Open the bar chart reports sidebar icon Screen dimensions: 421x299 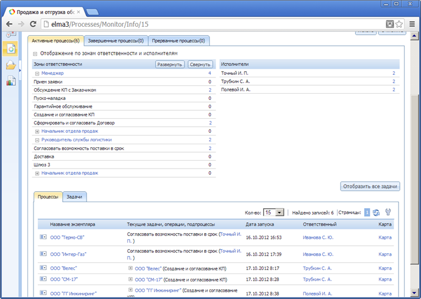[x=10, y=81]
